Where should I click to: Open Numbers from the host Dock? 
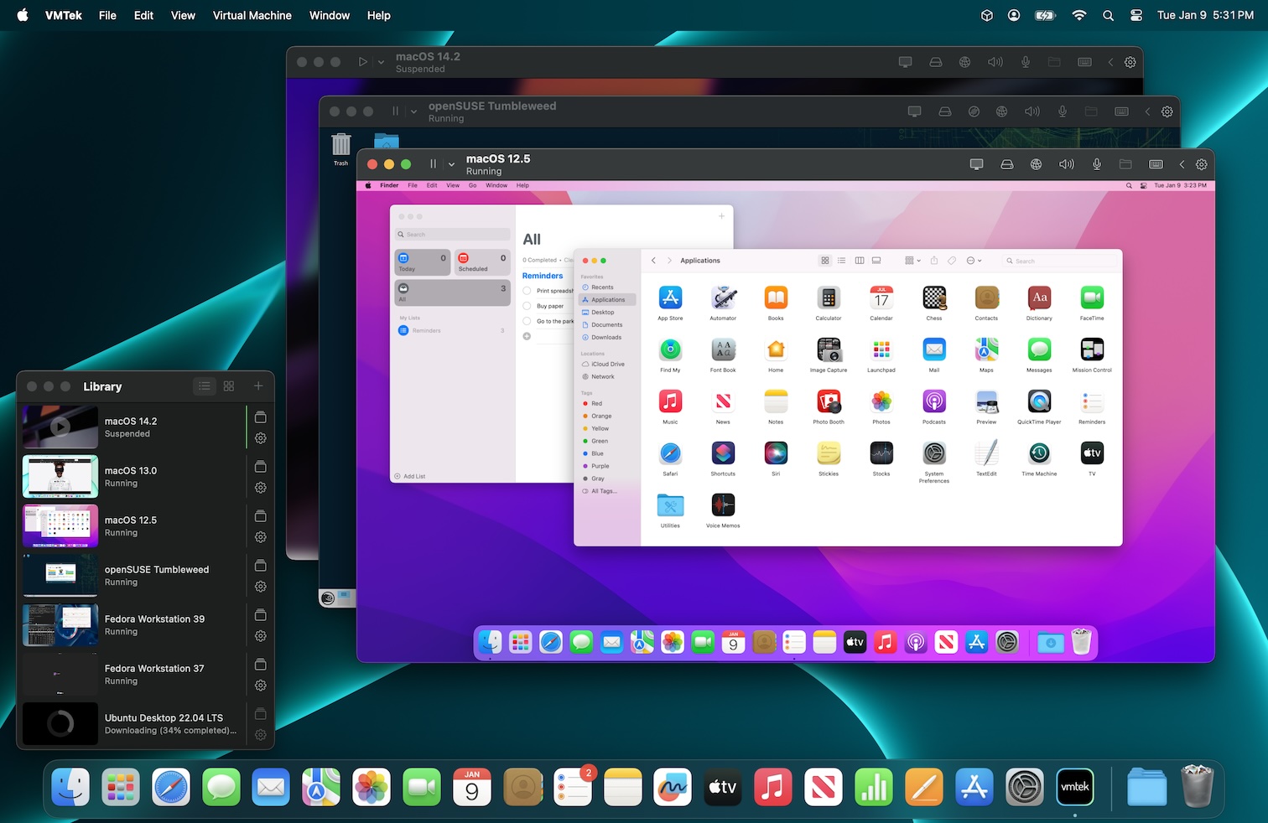874,787
